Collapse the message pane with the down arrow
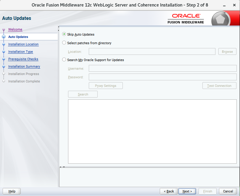 click(64, 167)
